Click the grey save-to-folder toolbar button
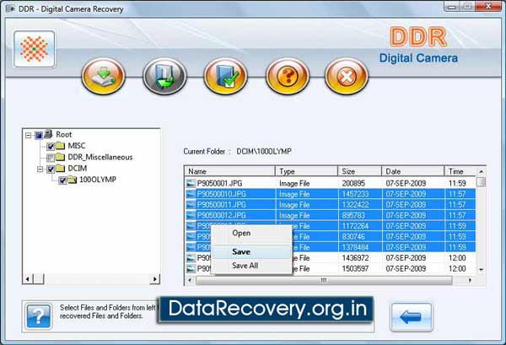 (x=164, y=76)
